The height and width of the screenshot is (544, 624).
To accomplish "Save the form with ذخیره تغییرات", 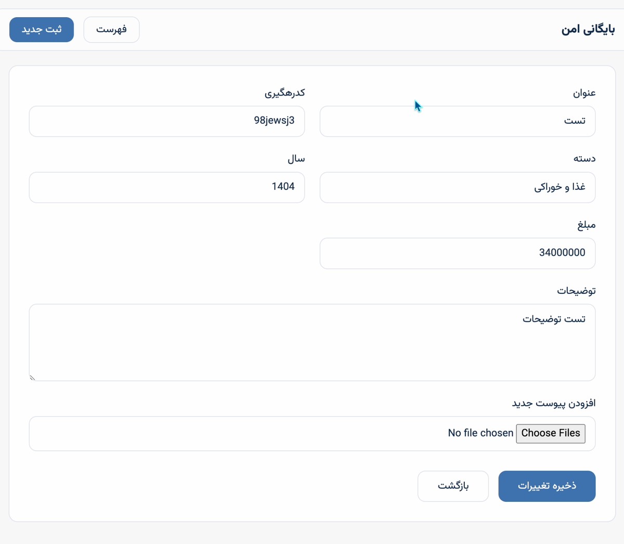I will [547, 486].
